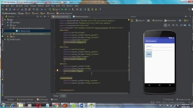Switch to the MainActivity.java editor tab
The height and width of the screenshot is (108, 193).
[x=82, y=16]
